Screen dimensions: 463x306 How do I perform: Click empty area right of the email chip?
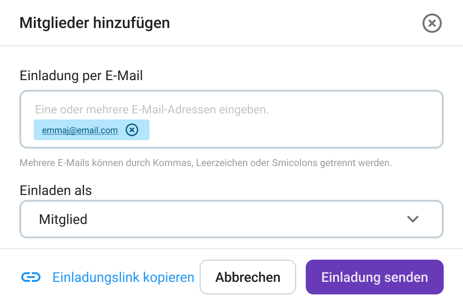pos(289,130)
